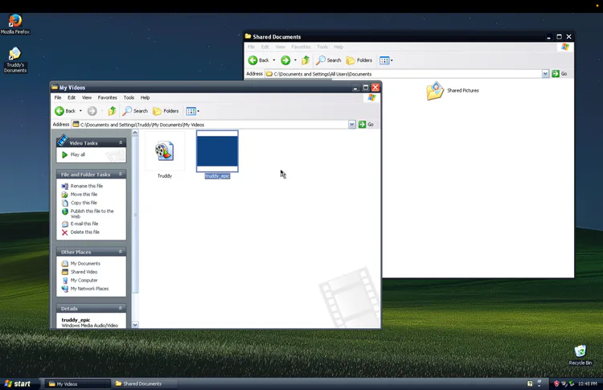Open Views button in Shared Documents toolbar

click(x=386, y=60)
